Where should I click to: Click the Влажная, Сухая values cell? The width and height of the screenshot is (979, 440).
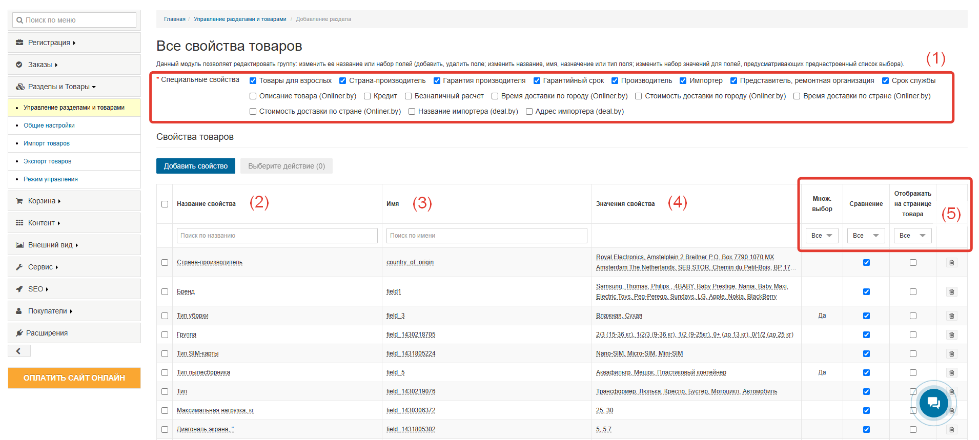[619, 316]
